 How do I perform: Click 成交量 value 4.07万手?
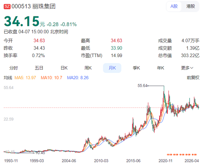190,41
